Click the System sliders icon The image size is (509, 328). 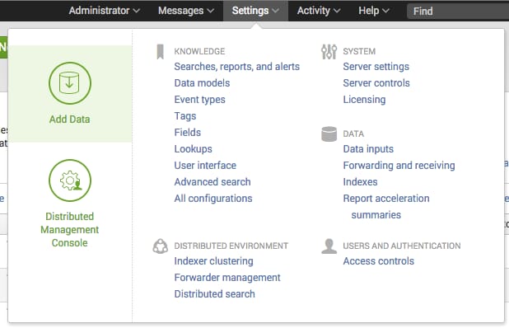[x=329, y=52]
